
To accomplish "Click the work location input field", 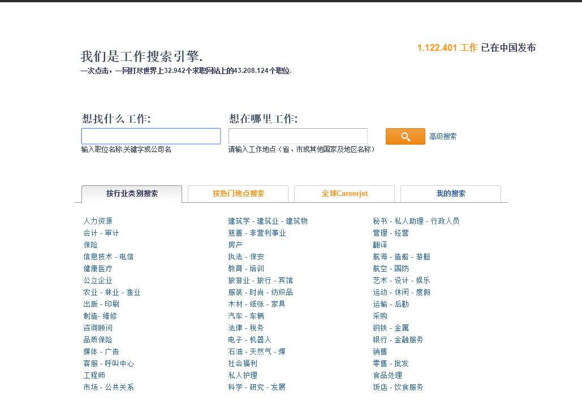I will [x=298, y=136].
